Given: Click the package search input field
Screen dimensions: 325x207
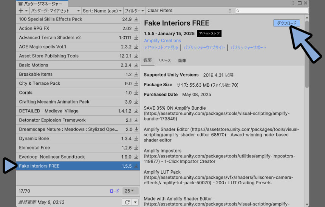Looking at the screenshot, I should pyautogui.click(x=272, y=11).
